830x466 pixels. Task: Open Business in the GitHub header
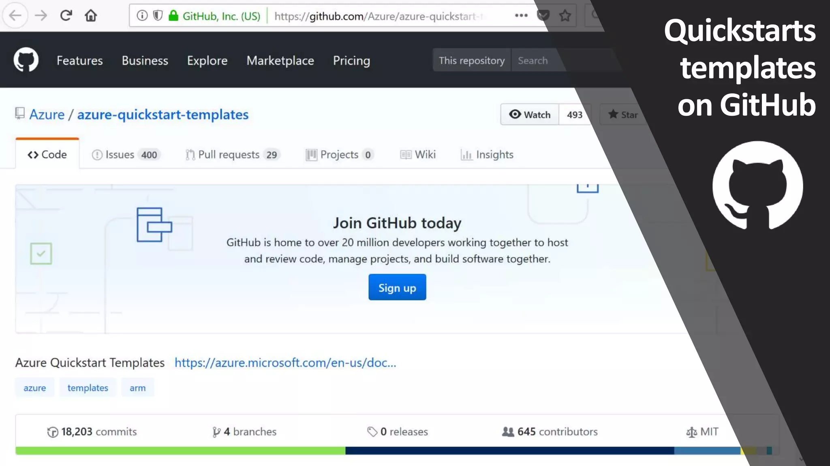point(145,61)
